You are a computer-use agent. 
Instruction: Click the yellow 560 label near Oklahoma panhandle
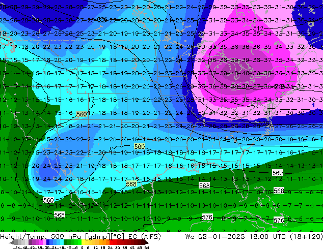(x=140, y=146)
